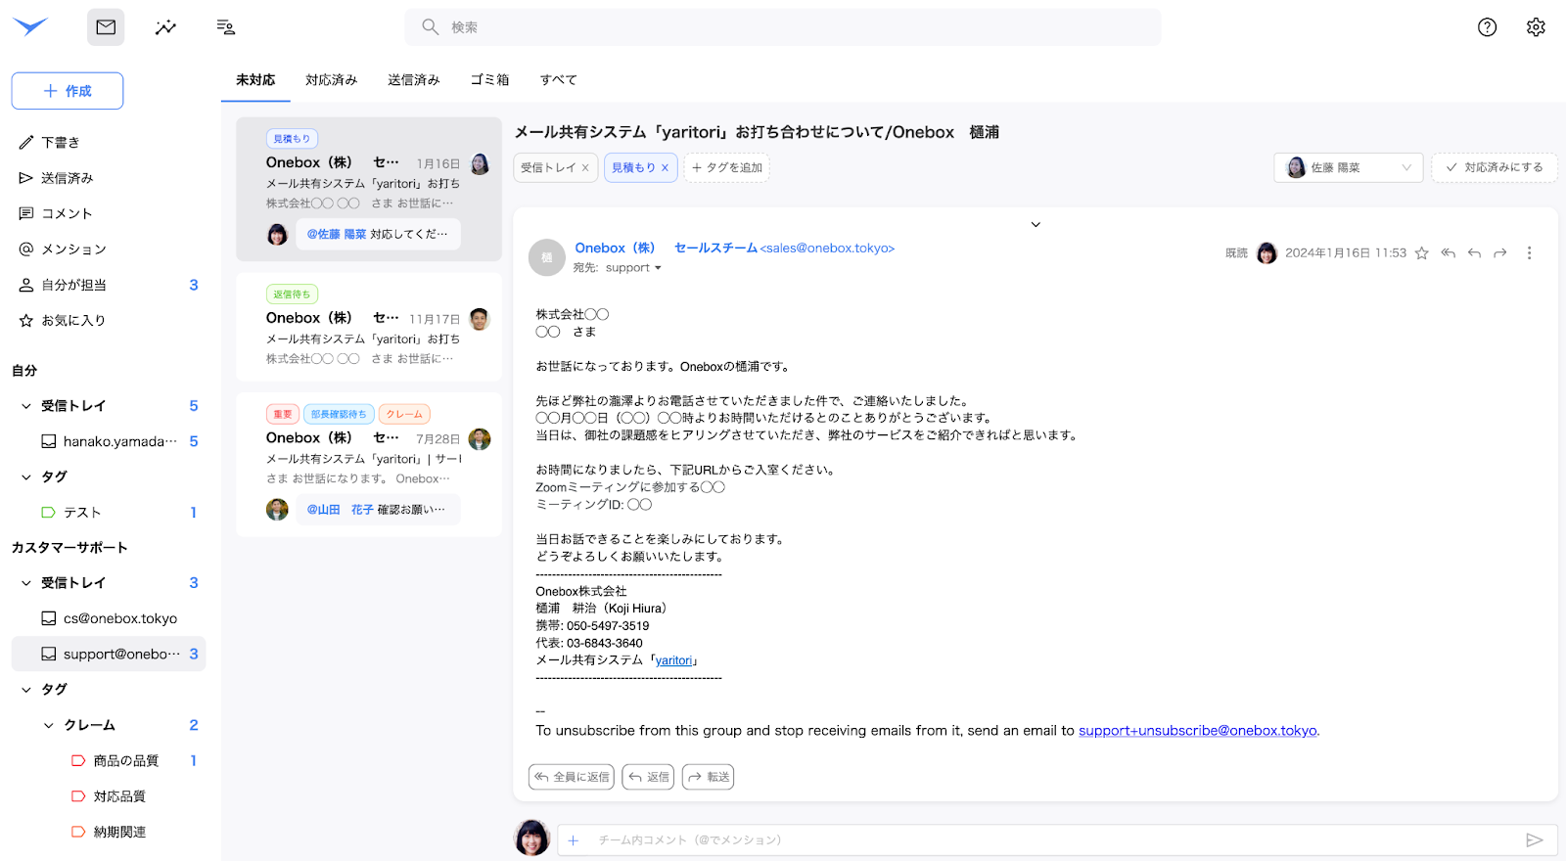Click the yaritori bird logo
Image resolution: width=1566 pixels, height=861 pixels.
(x=29, y=26)
